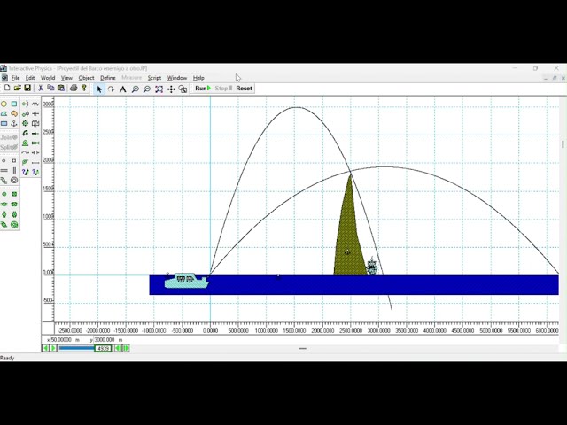Select the Motor tool
This screenshot has height=425, width=567.
click(x=26, y=143)
